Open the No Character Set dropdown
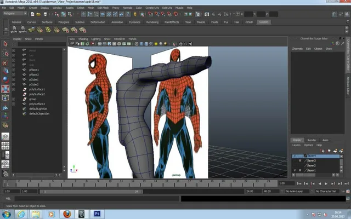Image resolution: width=351 pixels, height=219 pixels. 328,191
